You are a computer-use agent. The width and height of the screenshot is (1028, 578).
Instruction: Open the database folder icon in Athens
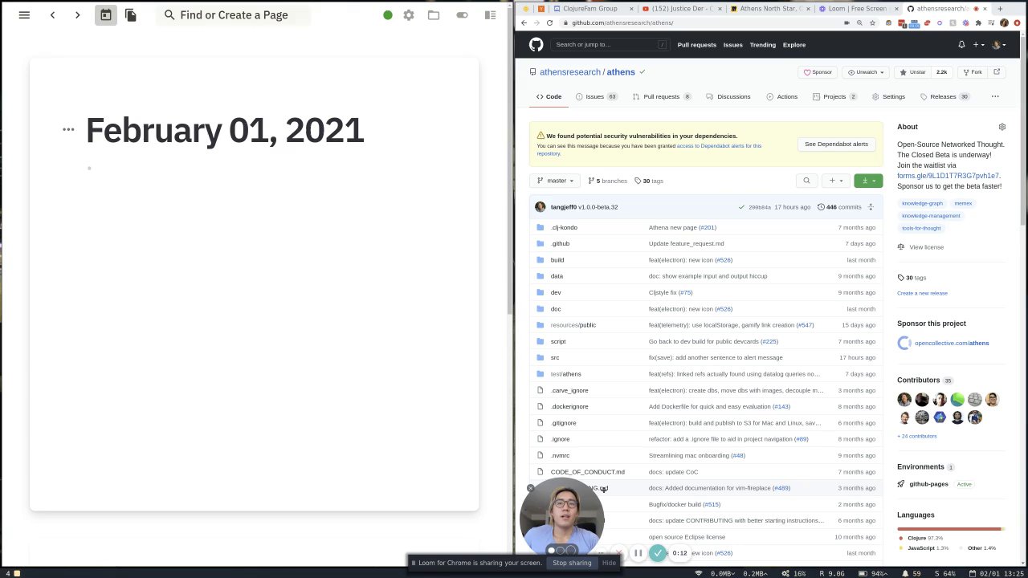tap(434, 14)
